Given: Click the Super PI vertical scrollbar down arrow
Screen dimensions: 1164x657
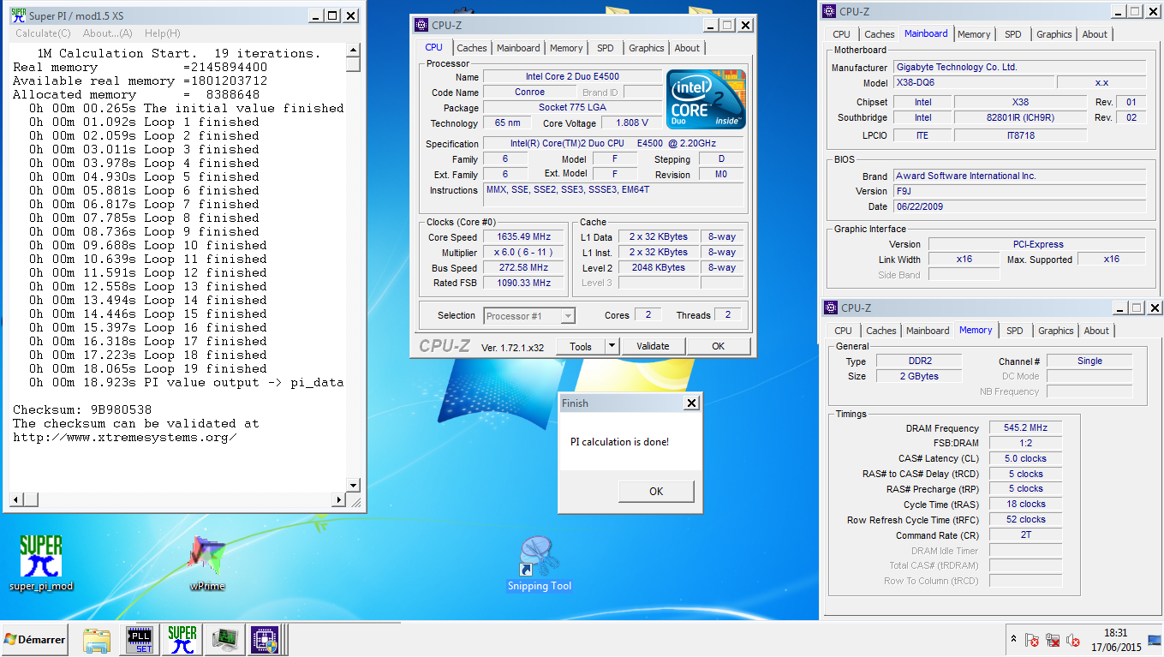Looking at the screenshot, I should pos(352,487).
